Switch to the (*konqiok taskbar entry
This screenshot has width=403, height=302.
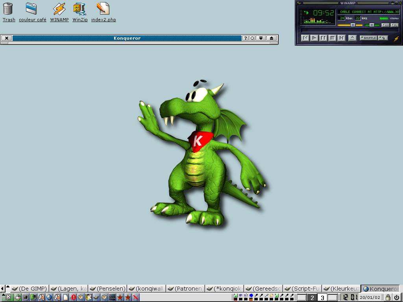pos(225,289)
